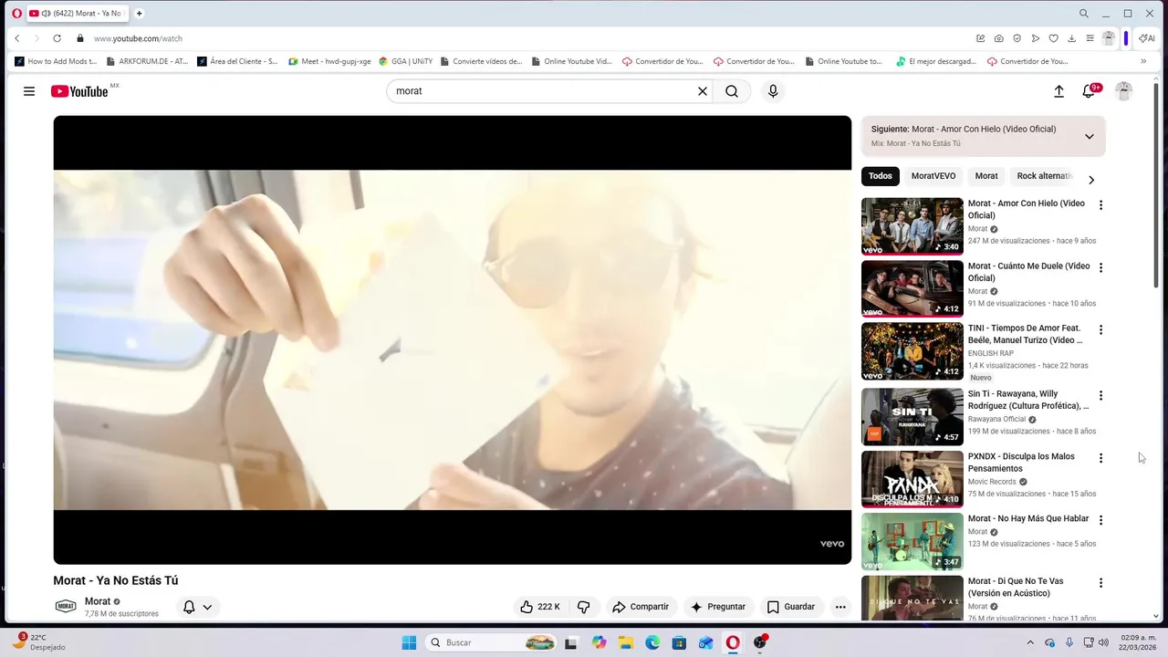Viewport: 1168px width, 657px height.
Task: Click Opera send/flow arrow icon
Action: point(1036,38)
